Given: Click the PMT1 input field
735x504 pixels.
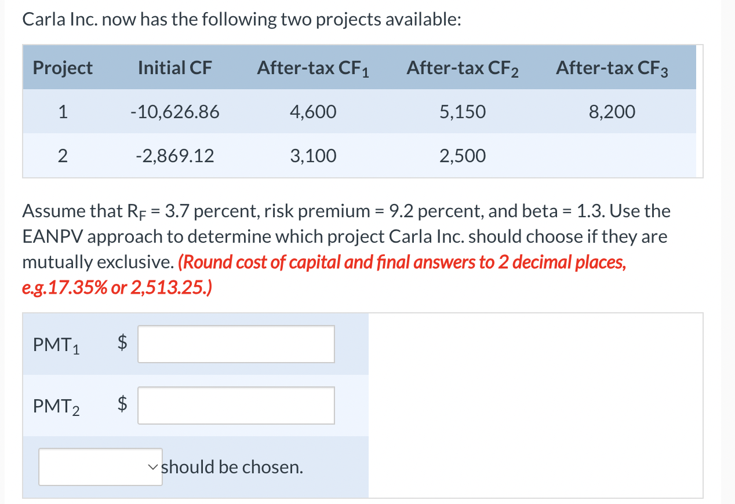Looking at the screenshot, I should [236, 344].
